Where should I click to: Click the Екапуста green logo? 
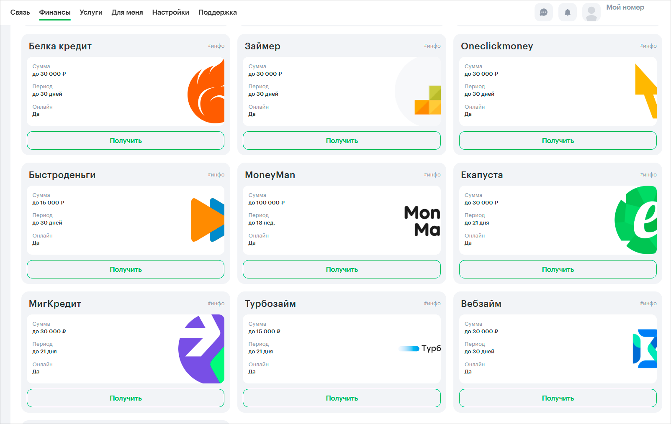[x=636, y=220]
